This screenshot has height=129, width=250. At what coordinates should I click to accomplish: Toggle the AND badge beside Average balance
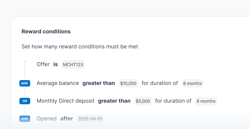coord(25,83)
